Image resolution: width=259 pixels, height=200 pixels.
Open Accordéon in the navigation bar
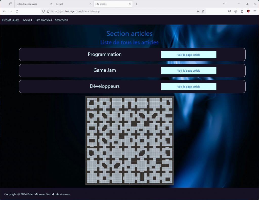point(61,20)
